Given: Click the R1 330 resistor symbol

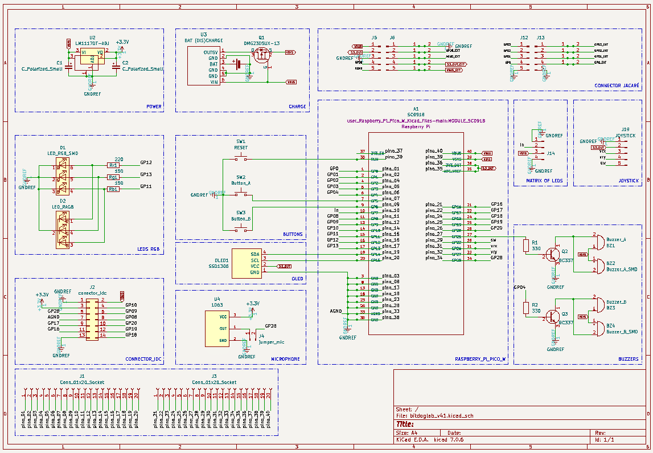Looking at the screenshot, I should coord(526,246).
